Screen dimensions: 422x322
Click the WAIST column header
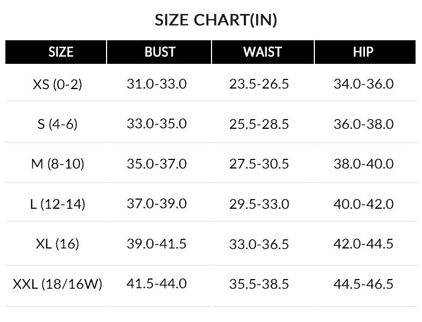click(263, 52)
